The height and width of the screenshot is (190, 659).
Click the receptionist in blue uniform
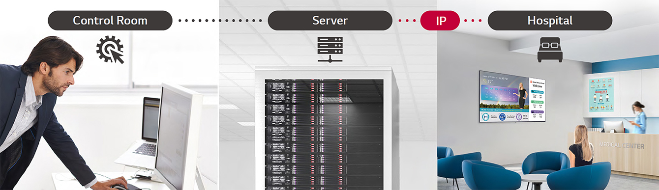point(638,117)
